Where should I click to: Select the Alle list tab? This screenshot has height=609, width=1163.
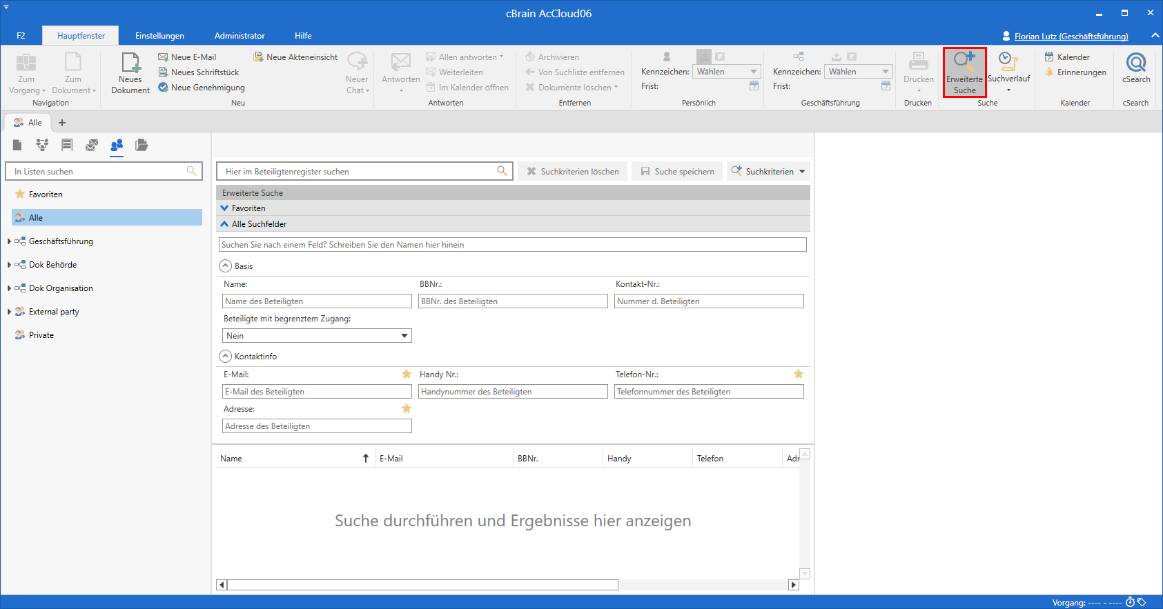coord(28,123)
